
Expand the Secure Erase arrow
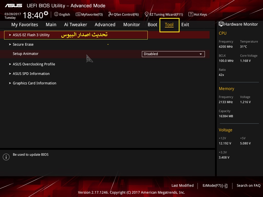pos(10,44)
